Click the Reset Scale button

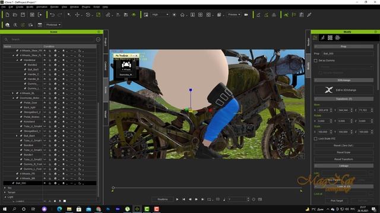pyautogui.click(x=343, y=153)
